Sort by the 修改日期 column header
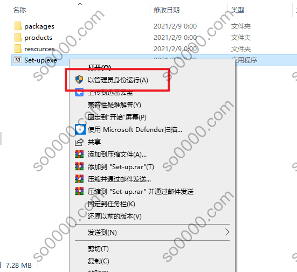This screenshot has width=297, height=272. click(167, 10)
